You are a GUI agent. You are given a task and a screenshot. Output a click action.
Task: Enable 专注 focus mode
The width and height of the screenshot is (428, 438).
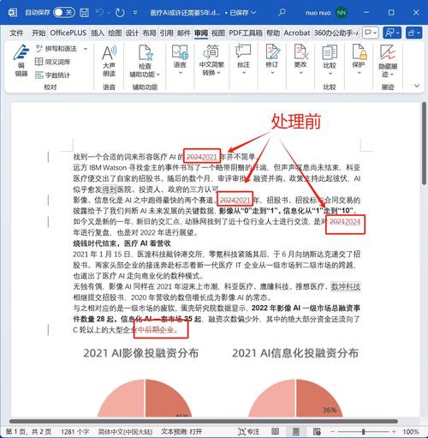[249, 431]
